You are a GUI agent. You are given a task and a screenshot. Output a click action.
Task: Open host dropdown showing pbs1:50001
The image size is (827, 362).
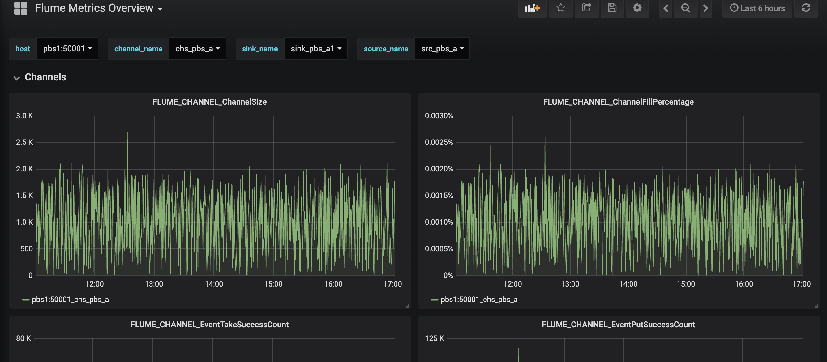(x=67, y=49)
